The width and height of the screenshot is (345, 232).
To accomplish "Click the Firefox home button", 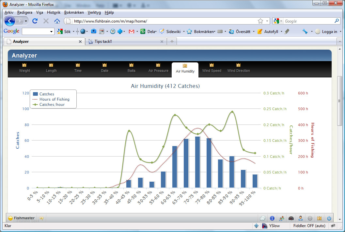I will point(57,21).
